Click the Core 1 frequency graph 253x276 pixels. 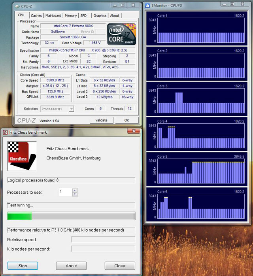[201, 30]
